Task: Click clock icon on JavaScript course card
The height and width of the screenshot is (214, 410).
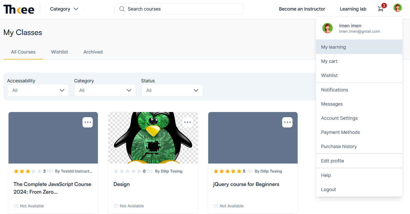Action: coord(16,206)
